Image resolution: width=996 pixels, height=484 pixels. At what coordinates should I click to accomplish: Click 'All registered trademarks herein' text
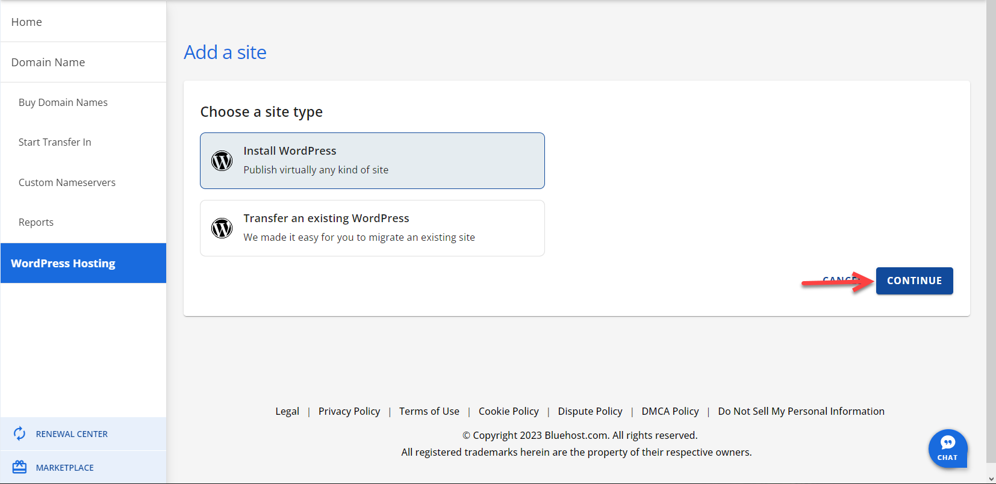point(576,452)
